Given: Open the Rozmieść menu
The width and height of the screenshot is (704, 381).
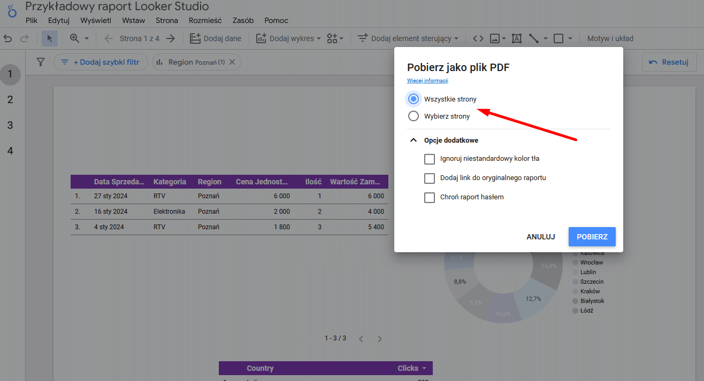Looking at the screenshot, I should 205,20.
